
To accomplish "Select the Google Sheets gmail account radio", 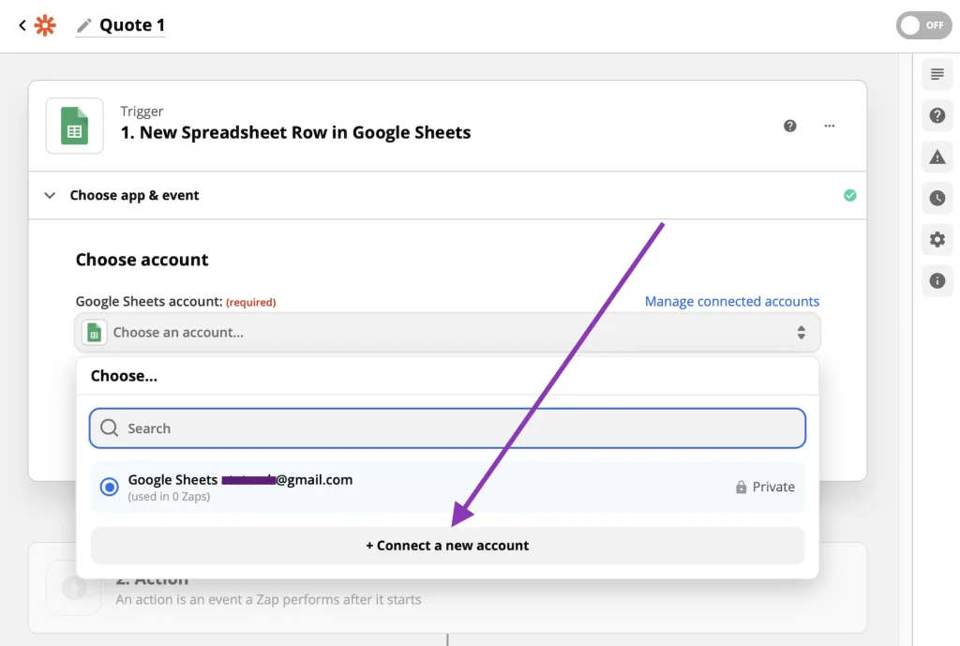I will coord(109,487).
